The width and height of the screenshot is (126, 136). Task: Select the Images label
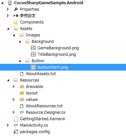(33, 35)
